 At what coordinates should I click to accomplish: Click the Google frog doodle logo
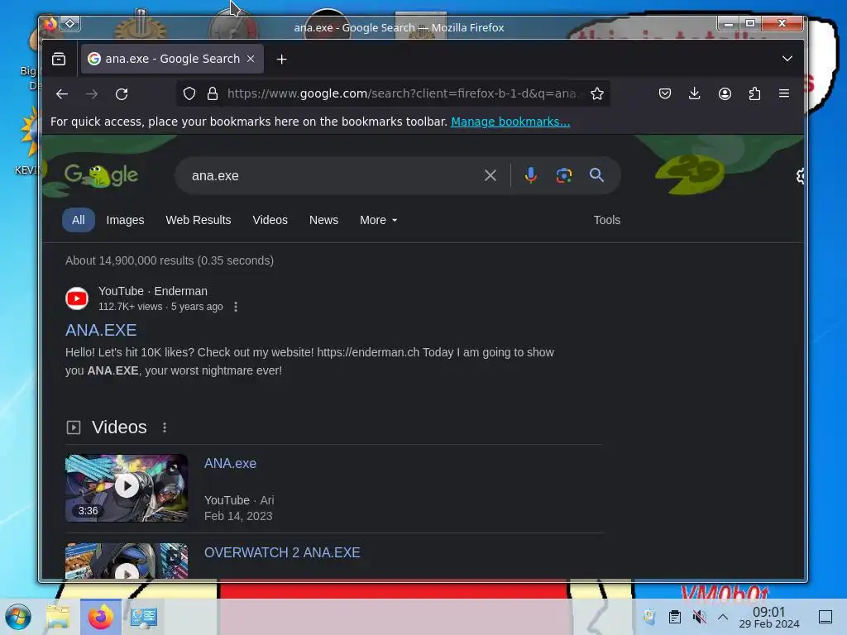pyautogui.click(x=101, y=175)
